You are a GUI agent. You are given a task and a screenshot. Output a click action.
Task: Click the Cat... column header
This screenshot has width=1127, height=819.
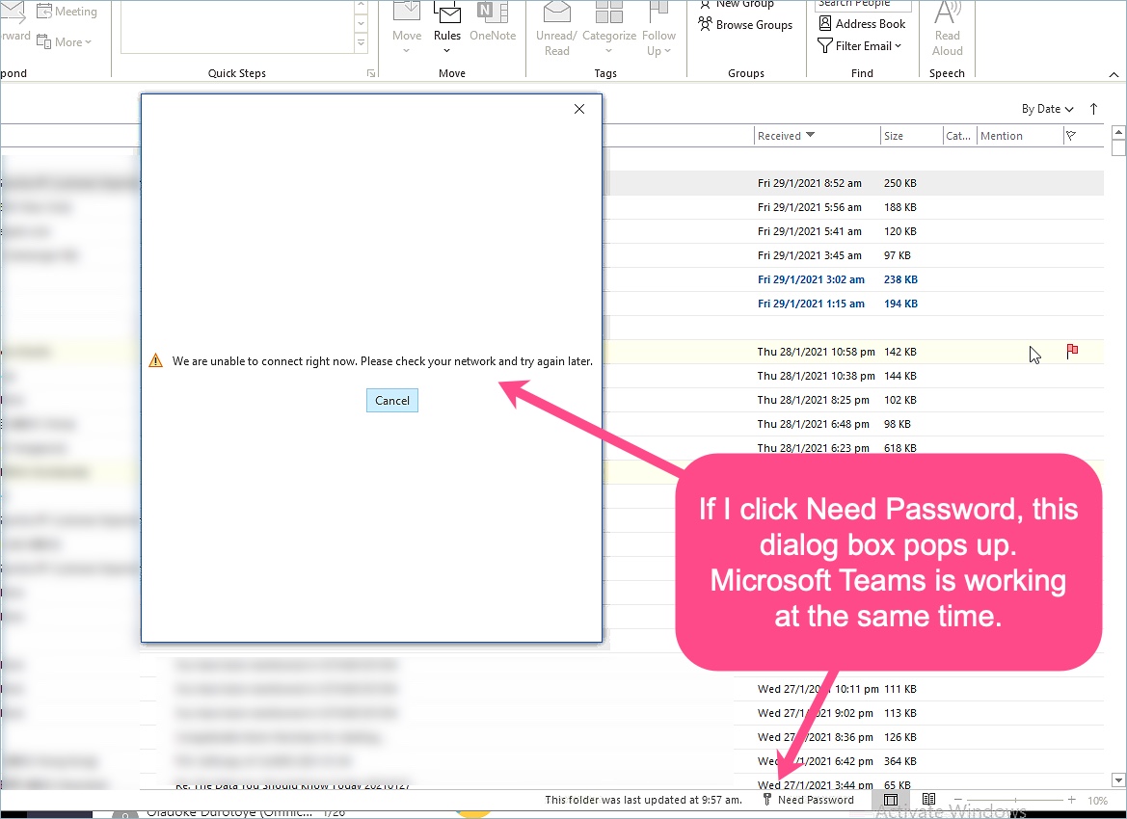pyautogui.click(x=959, y=136)
